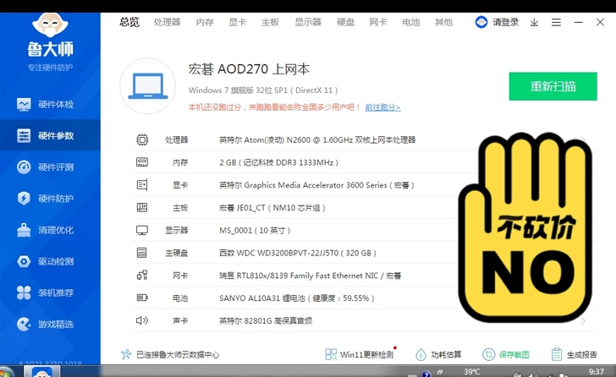Open 硬件体检 in the sidebar

click(x=50, y=104)
